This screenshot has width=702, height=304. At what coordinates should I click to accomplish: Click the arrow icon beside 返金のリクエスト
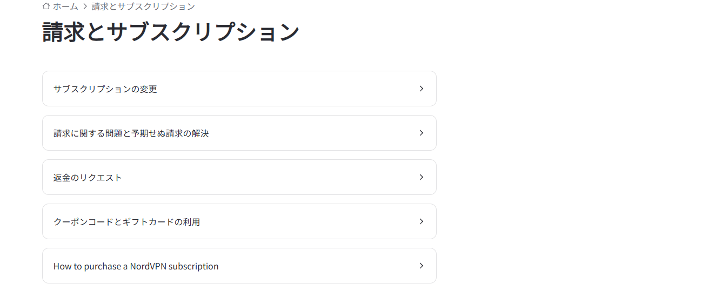pyautogui.click(x=422, y=177)
